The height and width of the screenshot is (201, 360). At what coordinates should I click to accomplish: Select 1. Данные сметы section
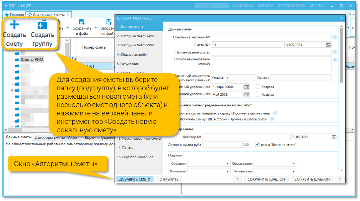(x=139, y=27)
